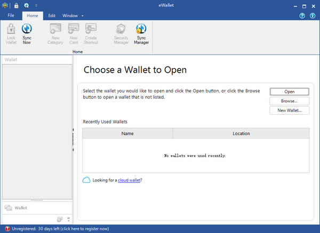Follow the cloud wallet link
320x233 pixels.
coord(130,180)
